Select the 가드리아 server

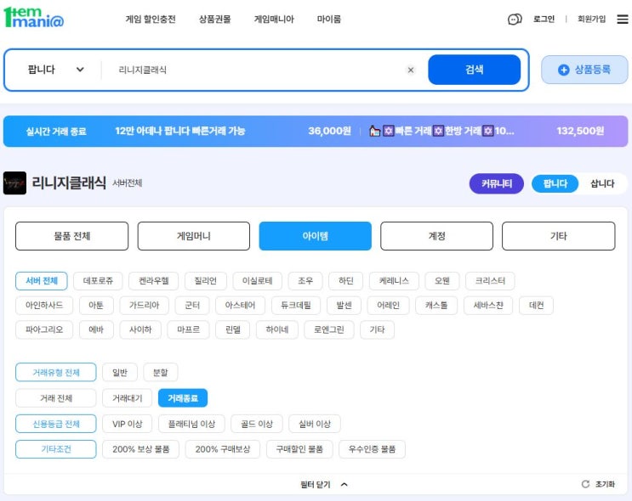pyautogui.click(x=144, y=306)
